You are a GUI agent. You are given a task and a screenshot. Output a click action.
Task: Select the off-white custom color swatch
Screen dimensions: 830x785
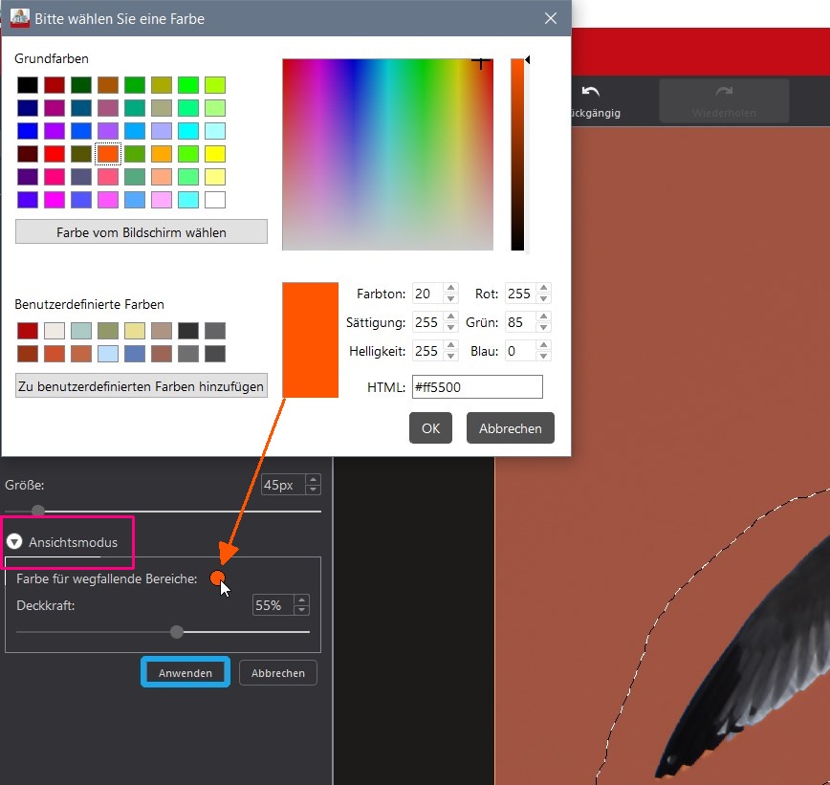click(55, 330)
